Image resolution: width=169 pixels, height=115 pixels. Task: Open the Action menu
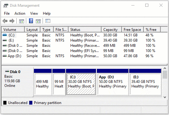coord(20,13)
